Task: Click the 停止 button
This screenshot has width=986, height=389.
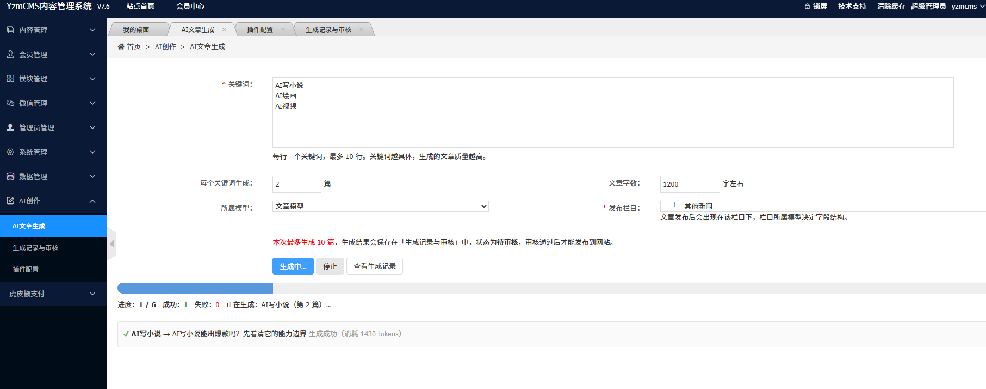Action: coord(330,266)
